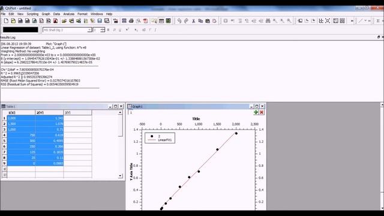Toggle Subscript formatting
This screenshot has width=384, height=216.
pos(136,30)
